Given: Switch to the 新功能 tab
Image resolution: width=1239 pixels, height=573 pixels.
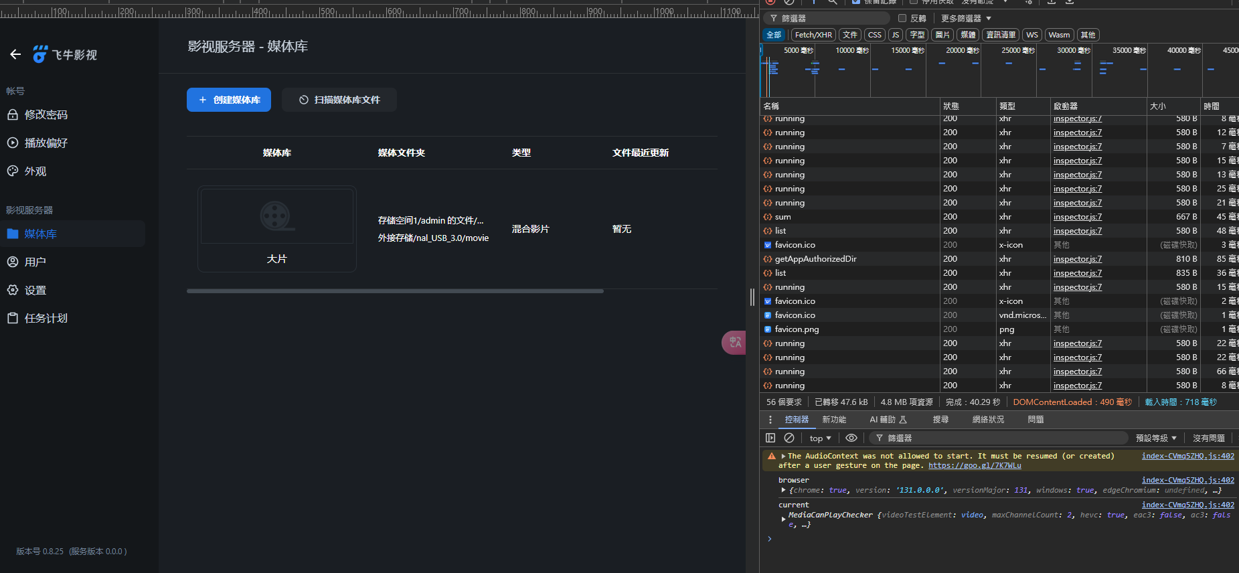Looking at the screenshot, I should [x=834, y=420].
